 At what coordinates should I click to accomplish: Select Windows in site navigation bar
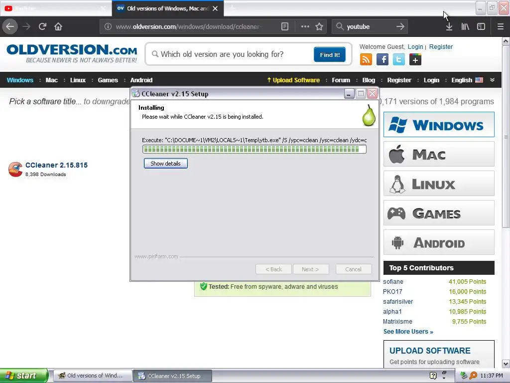(x=20, y=80)
